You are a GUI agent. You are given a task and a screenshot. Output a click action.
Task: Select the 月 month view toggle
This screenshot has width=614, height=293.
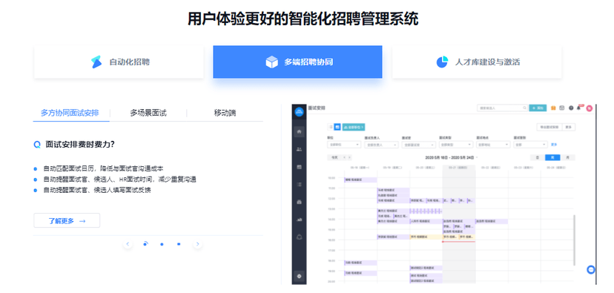pyautogui.click(x=567, y=157)
